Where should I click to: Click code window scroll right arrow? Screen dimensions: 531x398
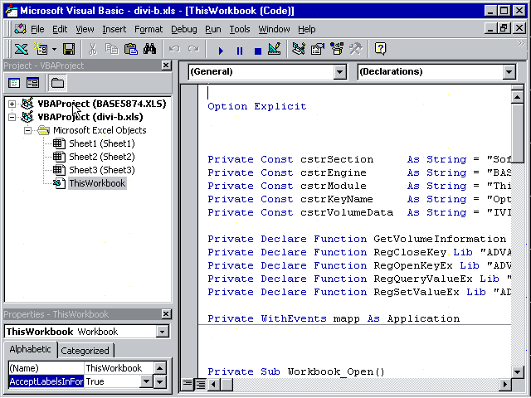coord(505,385)
